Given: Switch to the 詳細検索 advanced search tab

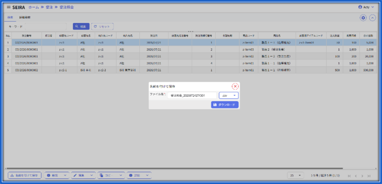Looking at the screenshot, I should click(x=25, y=17).
